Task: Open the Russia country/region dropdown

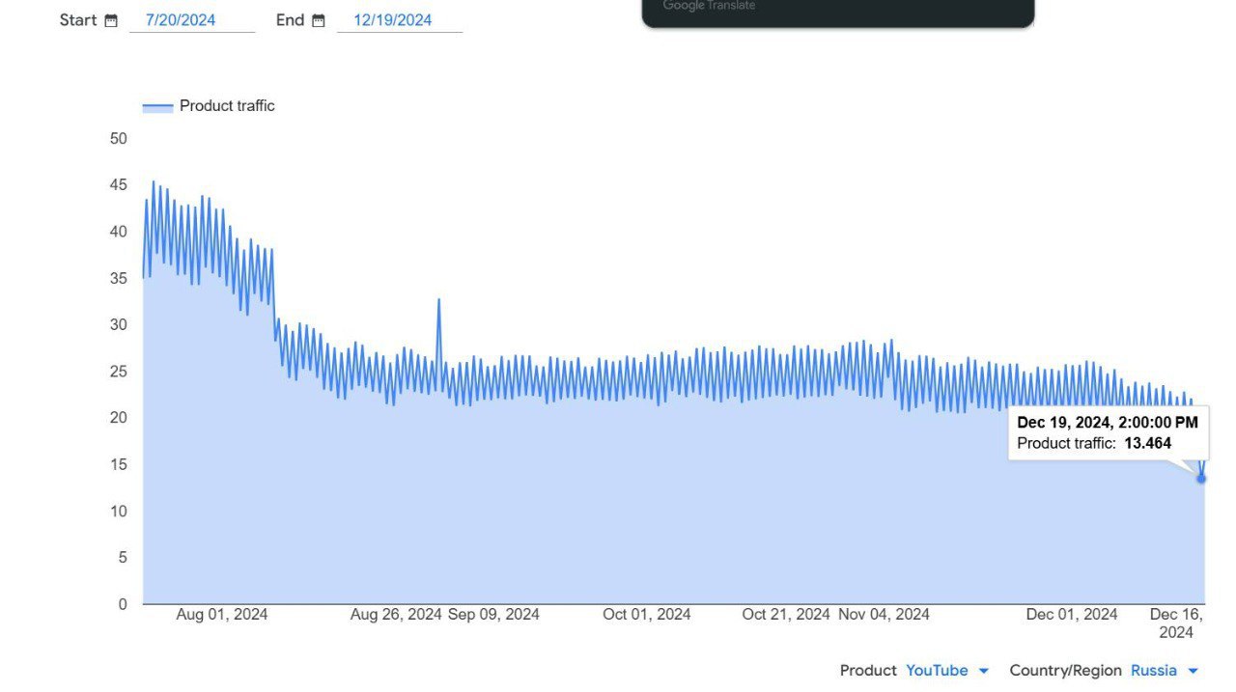Action: 1154,670
